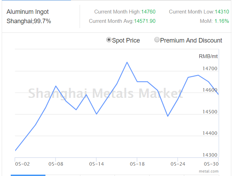
Task: Click the Current Month Low value 14310
Action: coord(222,12)
